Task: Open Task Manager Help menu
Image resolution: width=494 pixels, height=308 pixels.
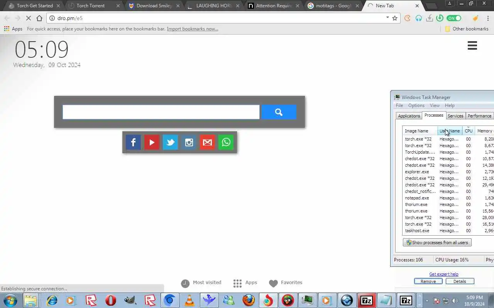Action: click(x=450, y=105)
